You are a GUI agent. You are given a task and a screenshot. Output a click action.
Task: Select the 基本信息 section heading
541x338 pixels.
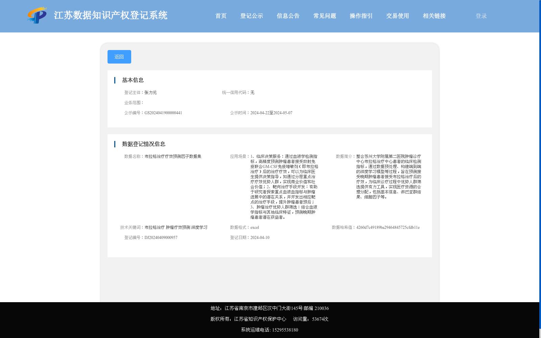[133, 80]
